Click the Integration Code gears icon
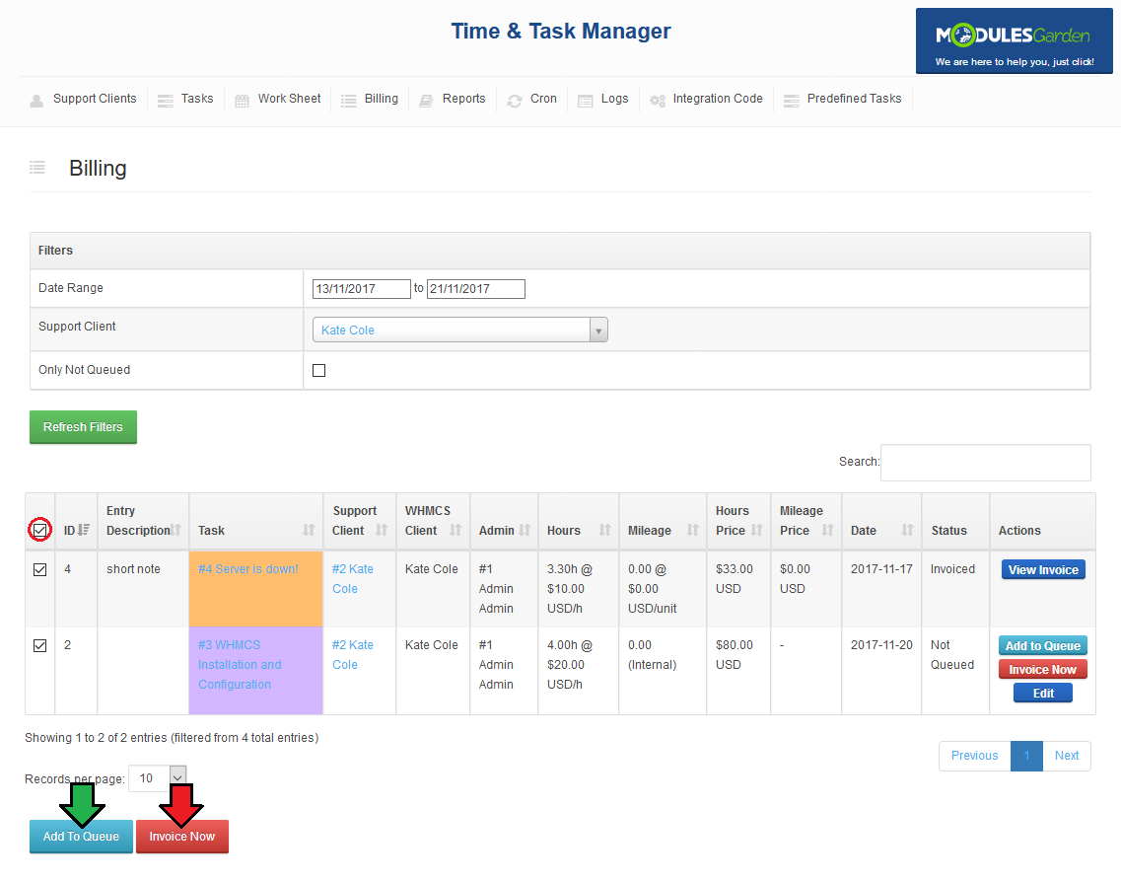1121x882 pixels. click(657, 101)
